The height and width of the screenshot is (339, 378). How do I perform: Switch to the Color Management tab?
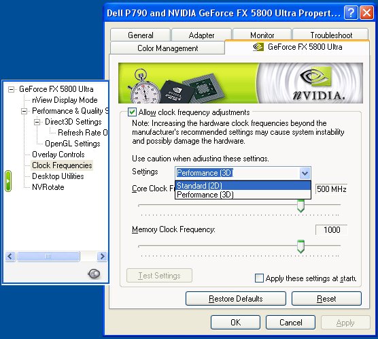(167, 48)
